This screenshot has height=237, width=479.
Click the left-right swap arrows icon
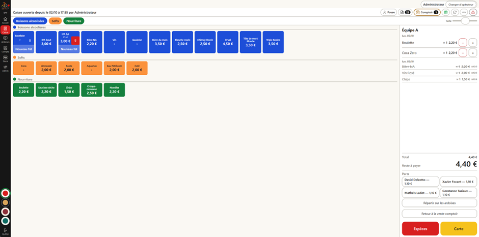click(x=464, y=12)
